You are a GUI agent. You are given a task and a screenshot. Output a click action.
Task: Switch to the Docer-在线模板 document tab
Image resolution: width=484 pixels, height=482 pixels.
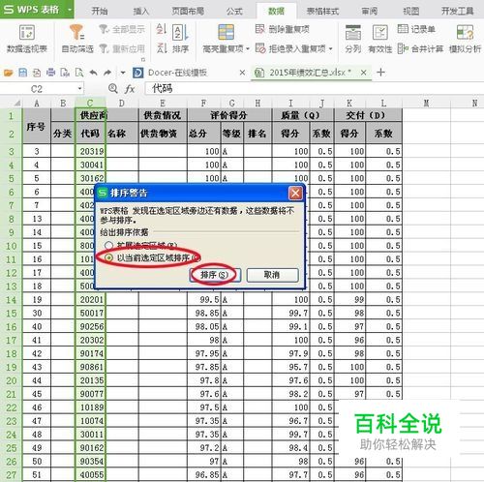click(x=177, y=73)
